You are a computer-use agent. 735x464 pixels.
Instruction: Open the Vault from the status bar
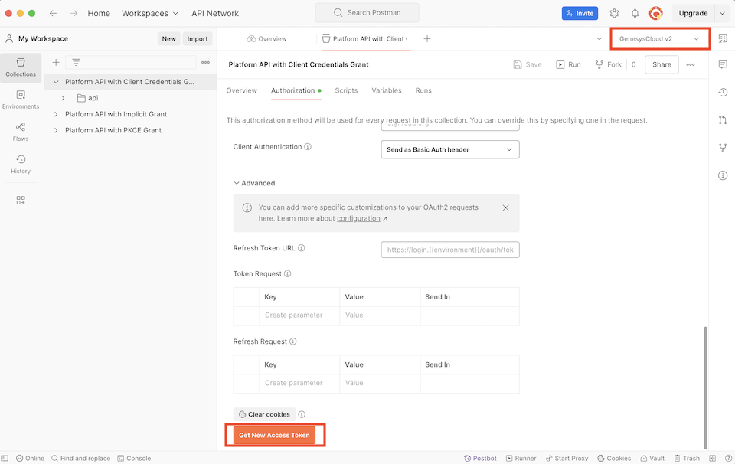point(652,458)
